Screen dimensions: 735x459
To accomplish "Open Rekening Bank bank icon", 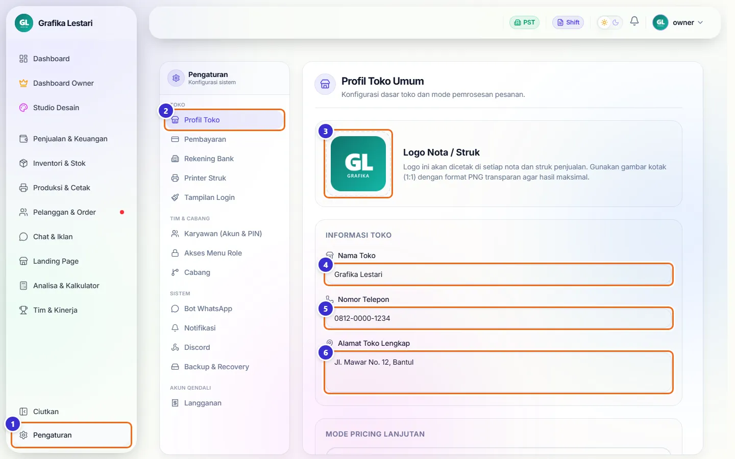I will coord(175,159).
